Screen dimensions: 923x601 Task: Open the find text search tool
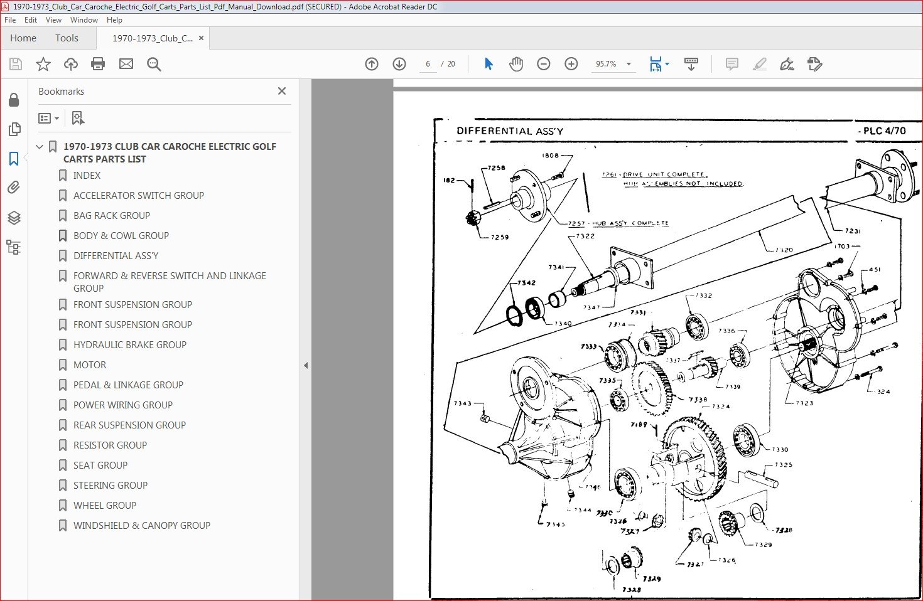click(154, 64)
